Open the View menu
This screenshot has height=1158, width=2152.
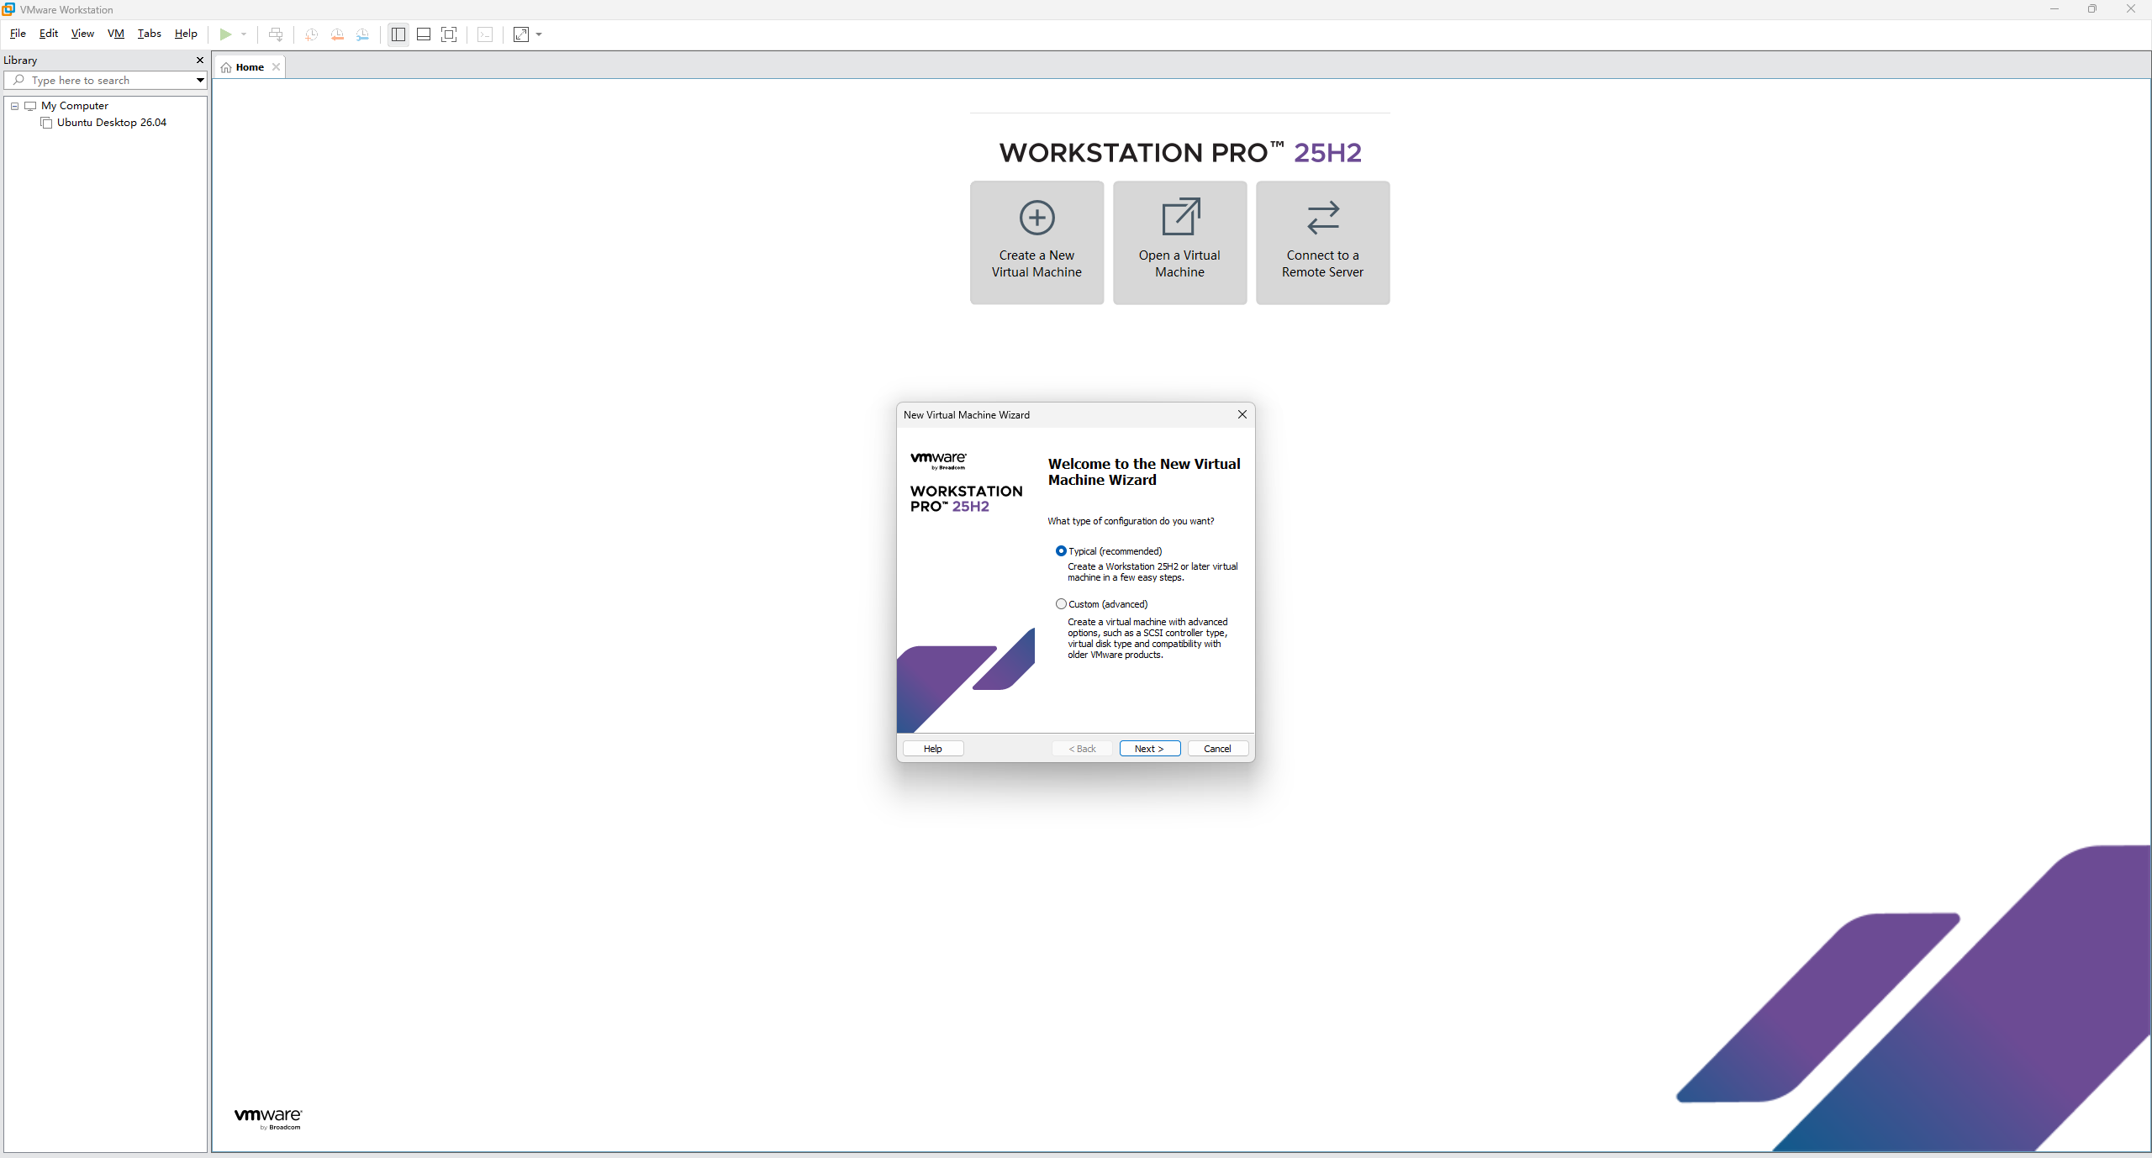point(82,34)
